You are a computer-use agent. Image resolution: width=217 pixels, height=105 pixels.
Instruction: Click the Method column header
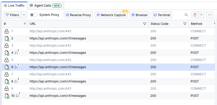click(196, 24)
